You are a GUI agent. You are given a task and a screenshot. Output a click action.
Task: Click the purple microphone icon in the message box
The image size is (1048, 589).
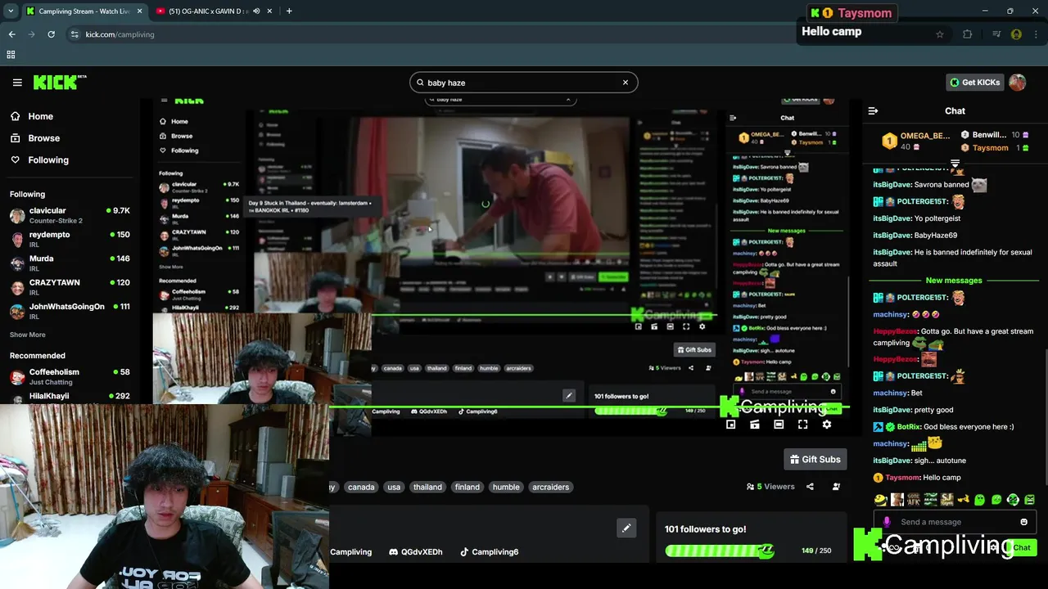[887, 522]
